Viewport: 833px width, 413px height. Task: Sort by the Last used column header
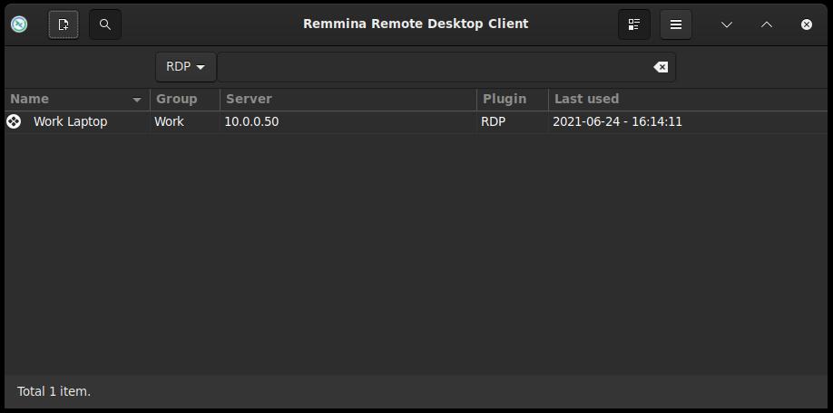click(x=688, y=99)
